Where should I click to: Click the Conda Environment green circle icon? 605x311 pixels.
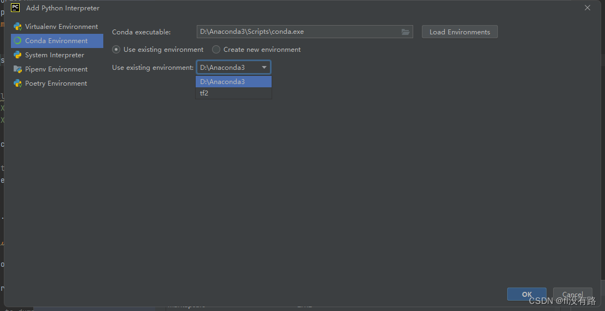pos(17,41)
